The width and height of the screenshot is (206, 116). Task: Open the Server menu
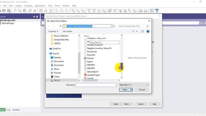click(57, 6)
